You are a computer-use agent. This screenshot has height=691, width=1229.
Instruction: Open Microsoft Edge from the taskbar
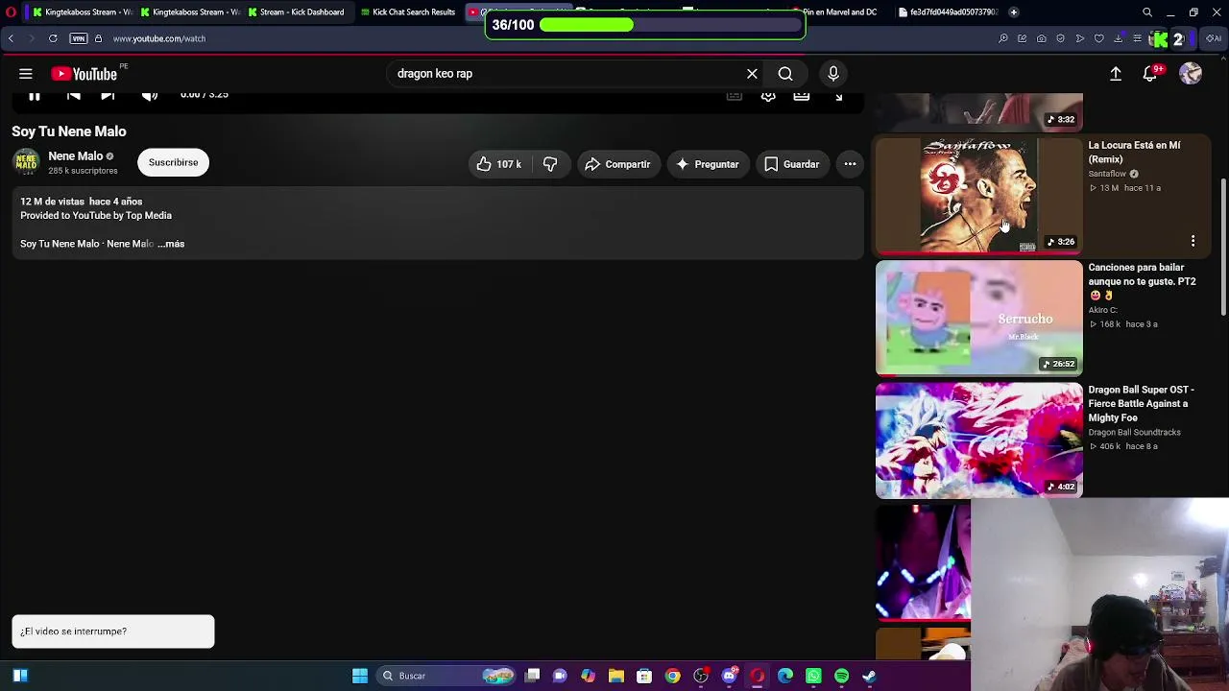pos(785,676)
